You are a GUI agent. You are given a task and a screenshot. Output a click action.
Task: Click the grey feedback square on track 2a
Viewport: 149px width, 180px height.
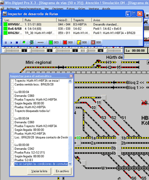coord(79,143)
